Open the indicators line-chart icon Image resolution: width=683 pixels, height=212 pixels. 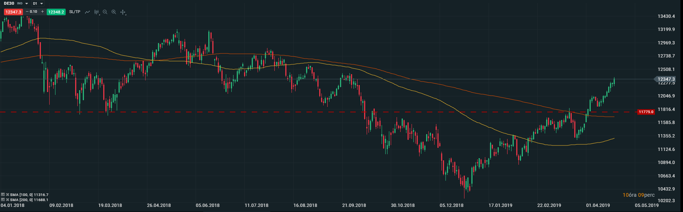[x=88, y=12]
